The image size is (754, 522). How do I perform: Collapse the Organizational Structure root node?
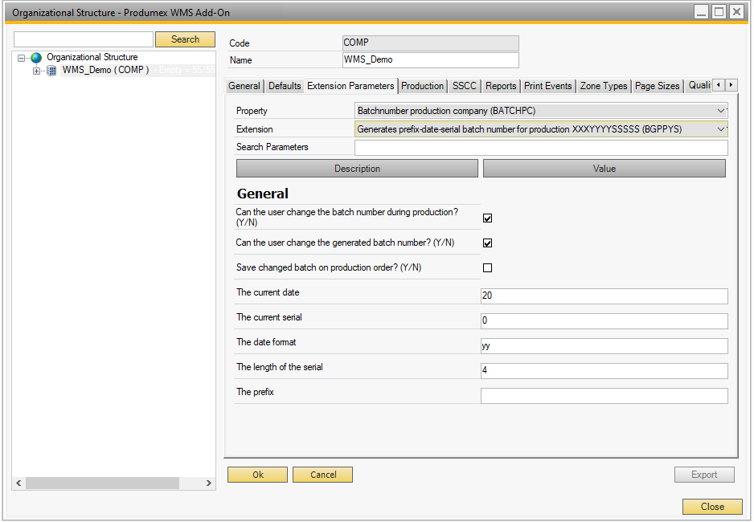click(22, 58)
